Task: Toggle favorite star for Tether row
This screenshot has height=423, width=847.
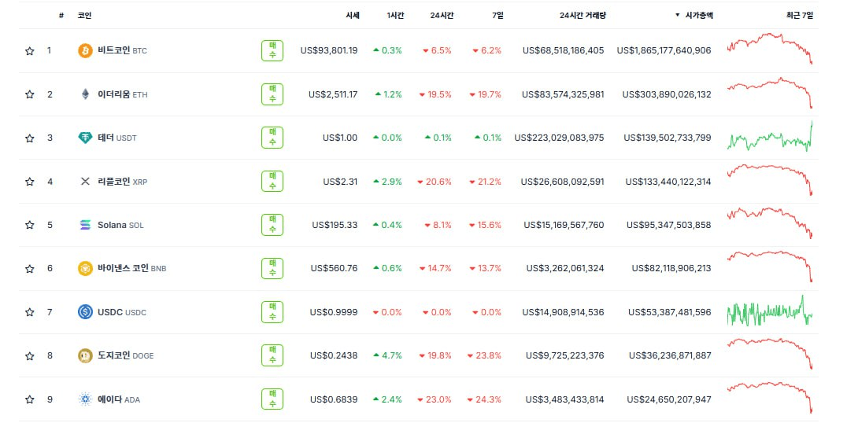Action: click(30, 138)
